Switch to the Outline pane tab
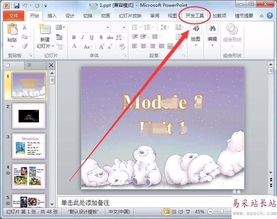 point(29,65)
